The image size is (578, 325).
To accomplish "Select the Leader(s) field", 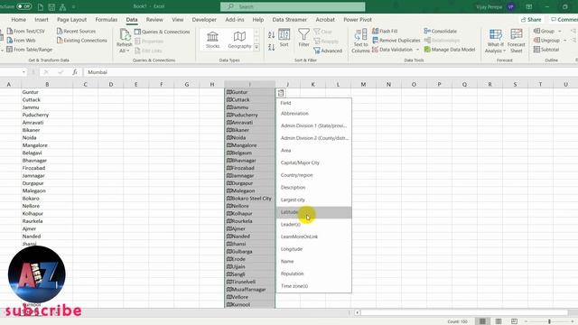I will (x=313, y=225).
